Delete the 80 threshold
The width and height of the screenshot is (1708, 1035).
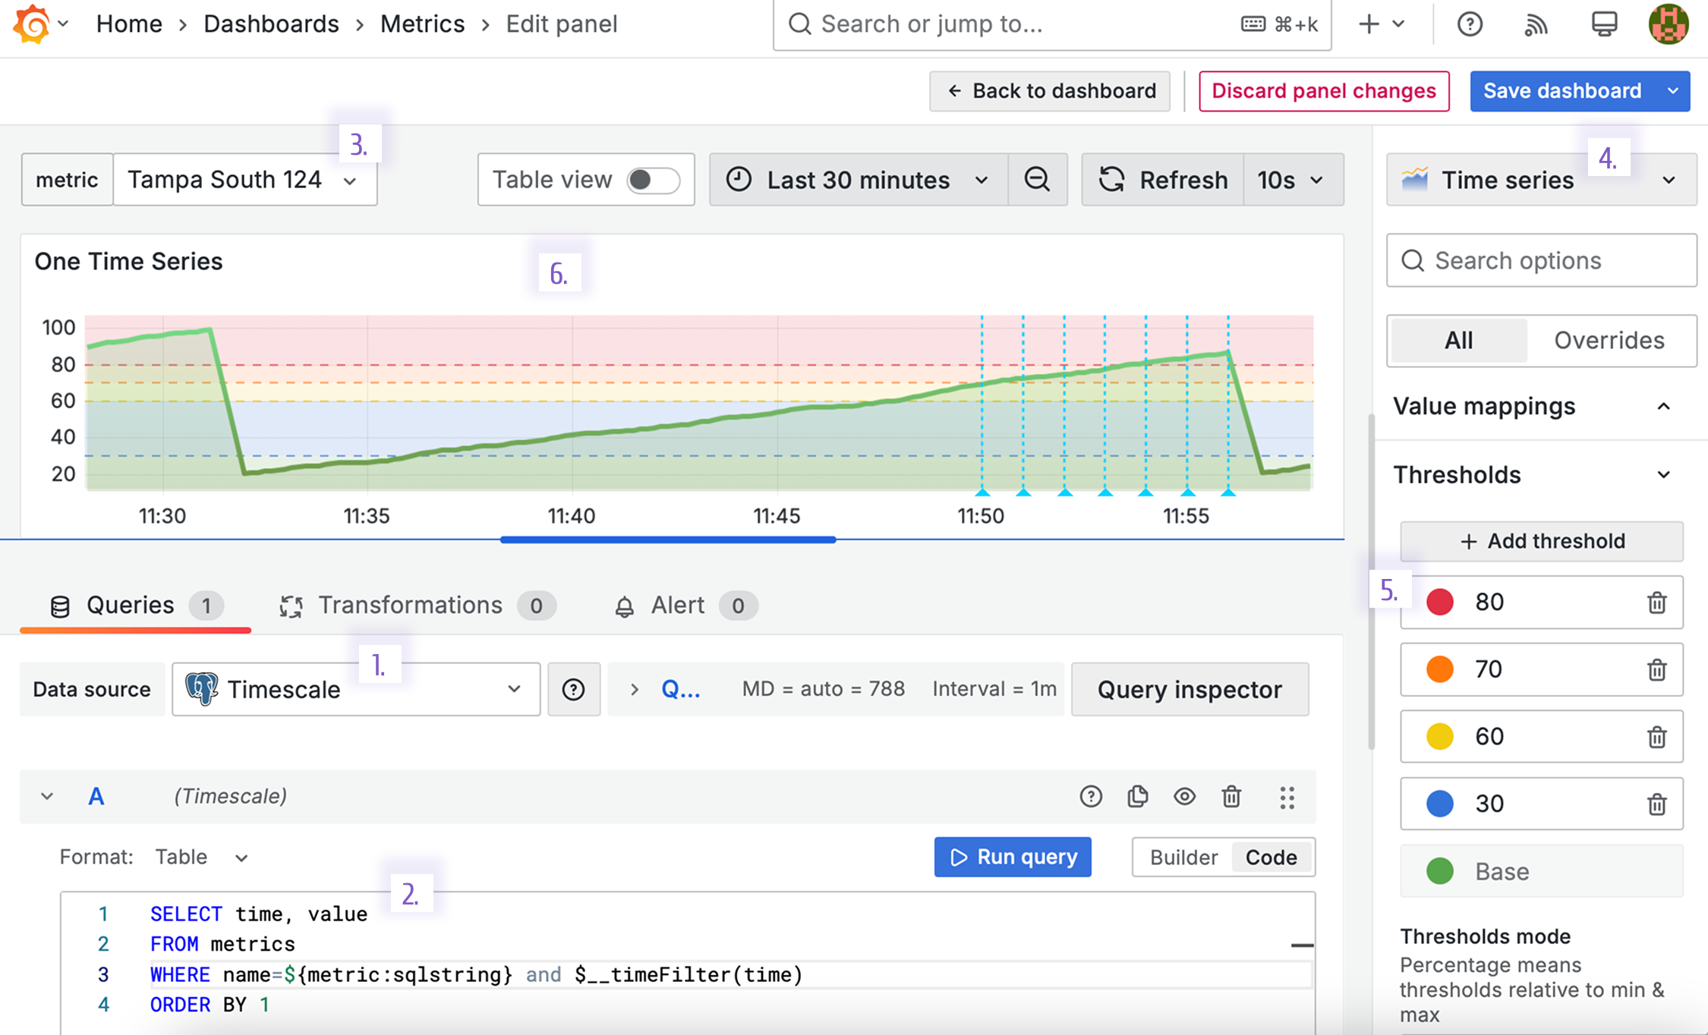[x=1656, y=602]
